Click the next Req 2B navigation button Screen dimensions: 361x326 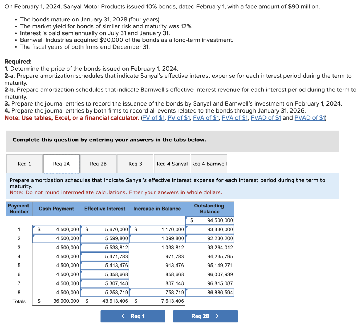[206, 316]
